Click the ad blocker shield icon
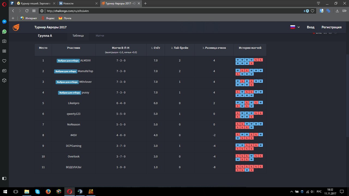Viewport: 349px width, 196px height. (x=307, y=11)
